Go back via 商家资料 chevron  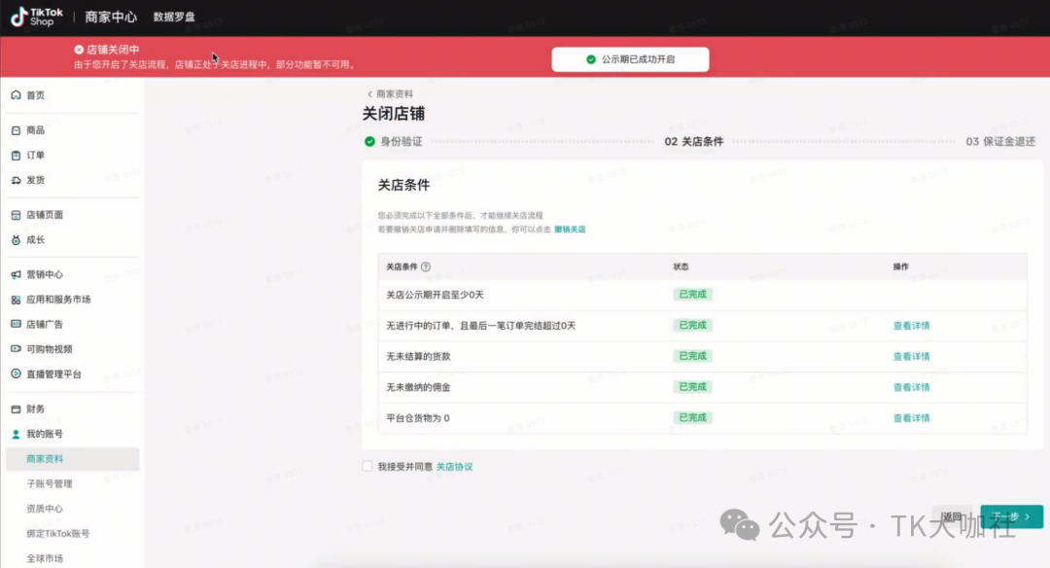click(x=370, y=94)
